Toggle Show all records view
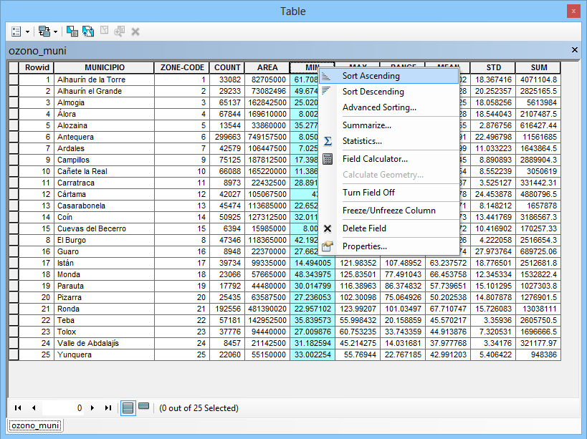The image size is (587, 439). coord(128,407)
